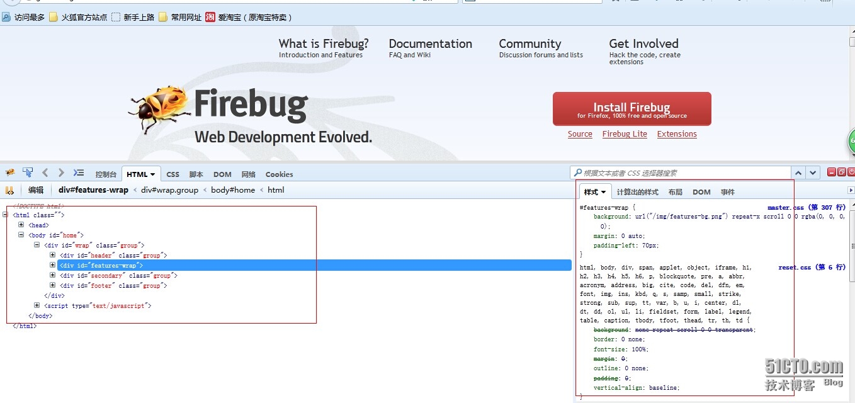
Task: Toggle break on mutate icon
Action: pos(9,190)
